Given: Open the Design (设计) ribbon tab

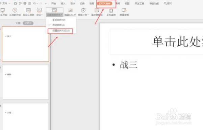Looking at the screenshot, I should point(73,3).
